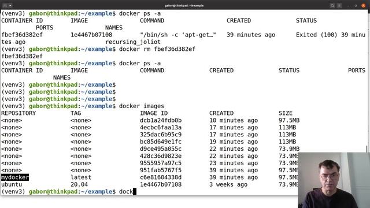This screenshot has height=208, width=370.
Task: Click image ID 428c36d9823e
Action: pyautogui.click(x=161, y=156)
